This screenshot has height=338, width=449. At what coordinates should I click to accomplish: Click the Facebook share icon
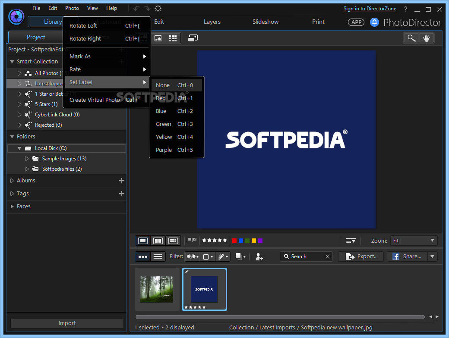coord(396,257)
